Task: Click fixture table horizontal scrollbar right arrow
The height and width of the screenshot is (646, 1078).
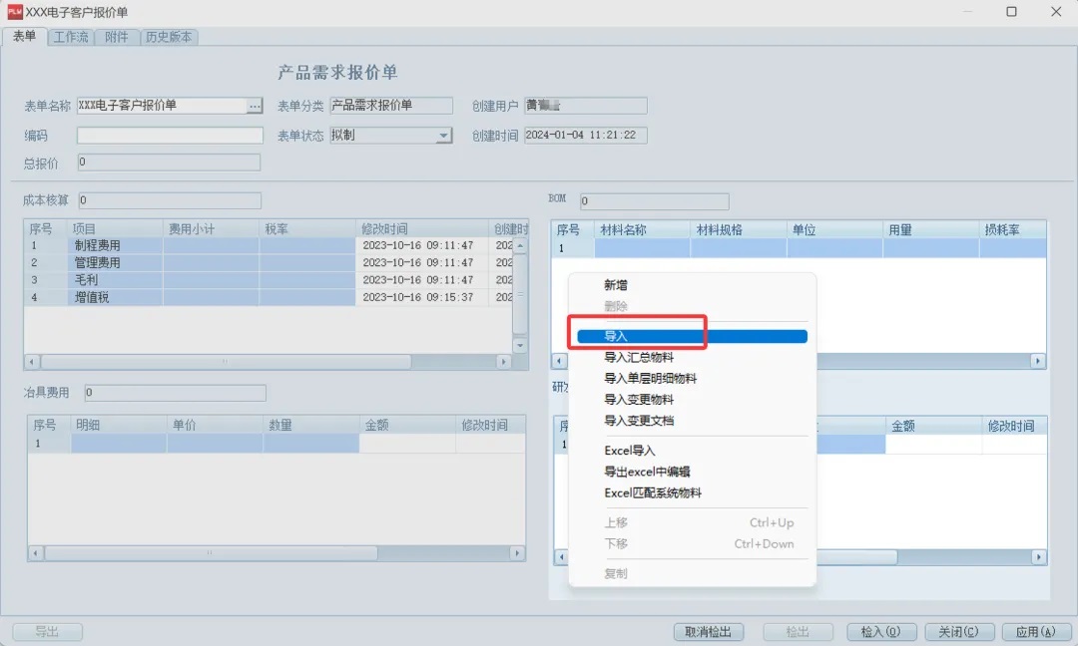Action: point(517,553)
